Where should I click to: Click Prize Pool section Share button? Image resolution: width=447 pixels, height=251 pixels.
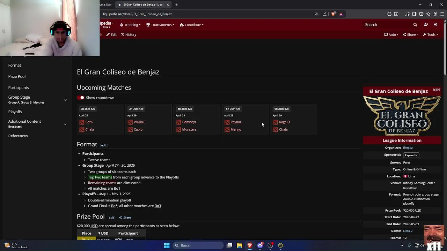(125, 218)
